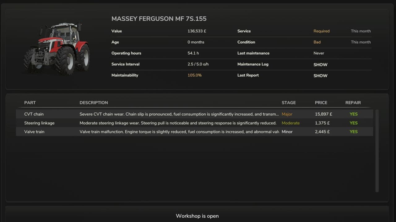This screenshot has width=396, height=222.
Task: Sort parts by the PRICE column
Action: pos(321,102)
